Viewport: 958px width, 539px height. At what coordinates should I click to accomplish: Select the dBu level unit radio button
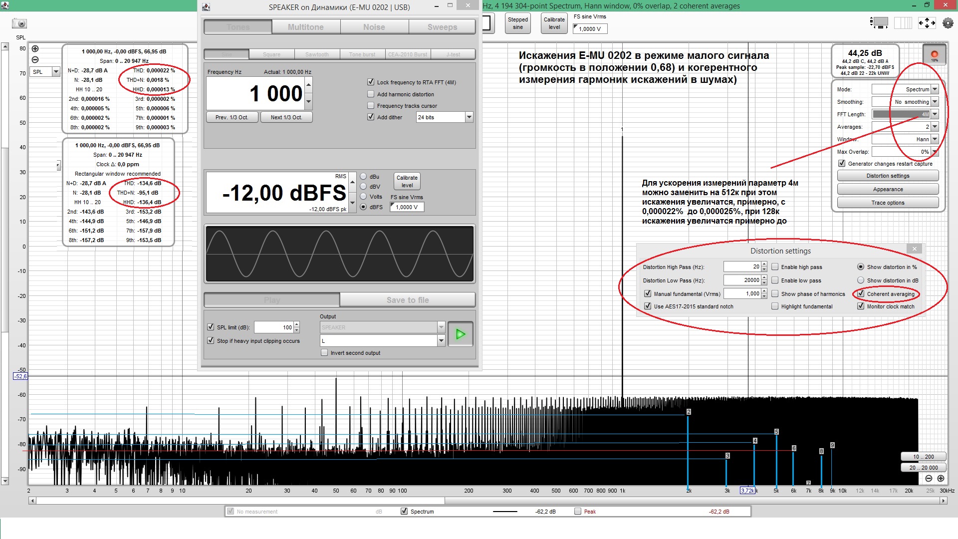[363, 177]
